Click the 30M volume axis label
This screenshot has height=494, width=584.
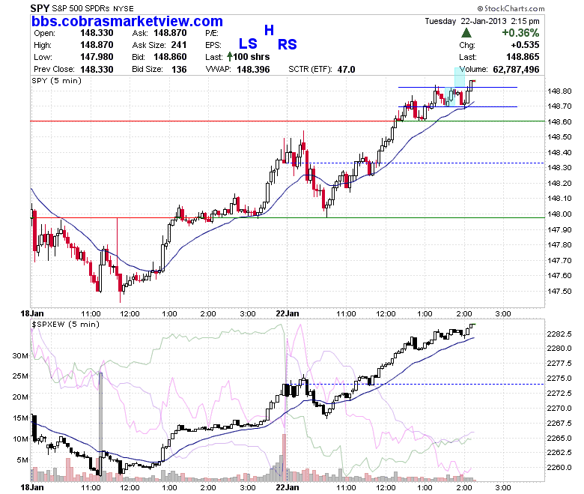point(20,355)
